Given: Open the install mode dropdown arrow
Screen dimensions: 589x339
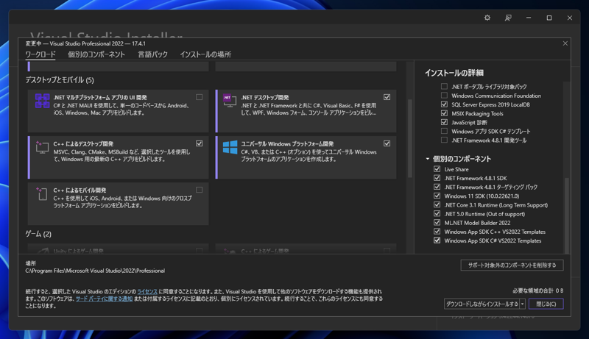Looking at the screenshot, I should tap(522, 304).
